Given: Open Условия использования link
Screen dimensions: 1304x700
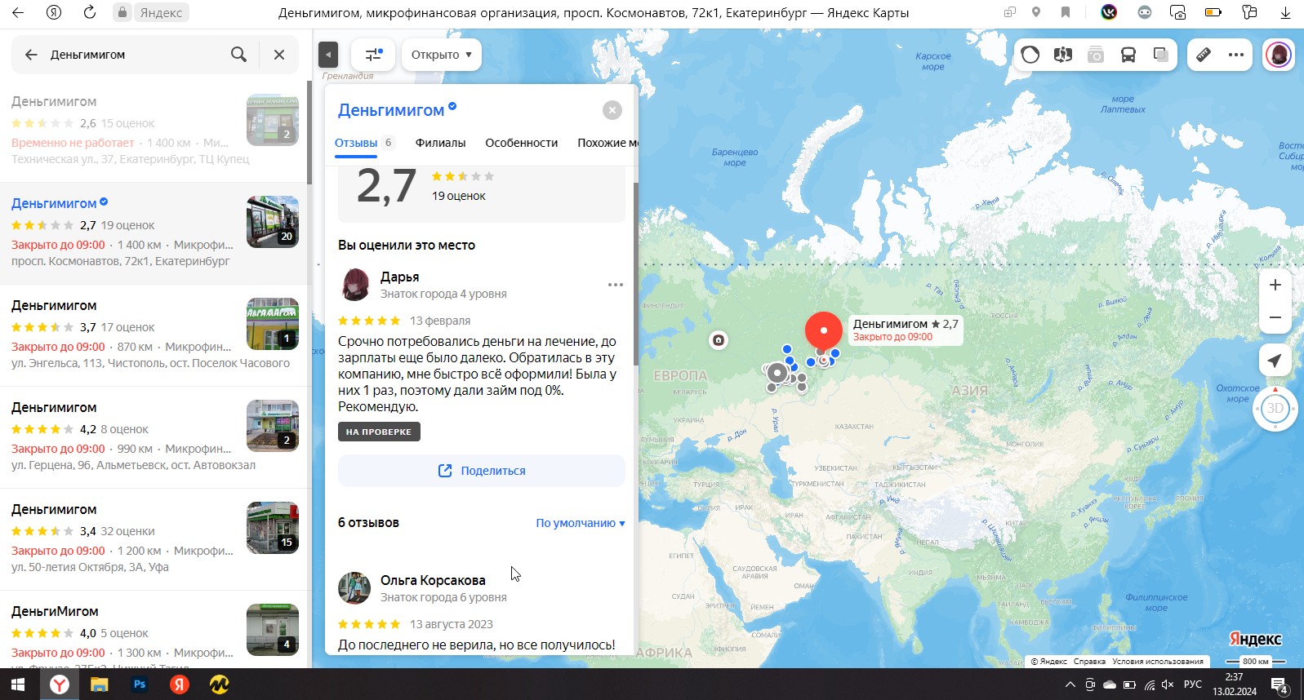Looking at the screenshot, I should point(1157,662).
